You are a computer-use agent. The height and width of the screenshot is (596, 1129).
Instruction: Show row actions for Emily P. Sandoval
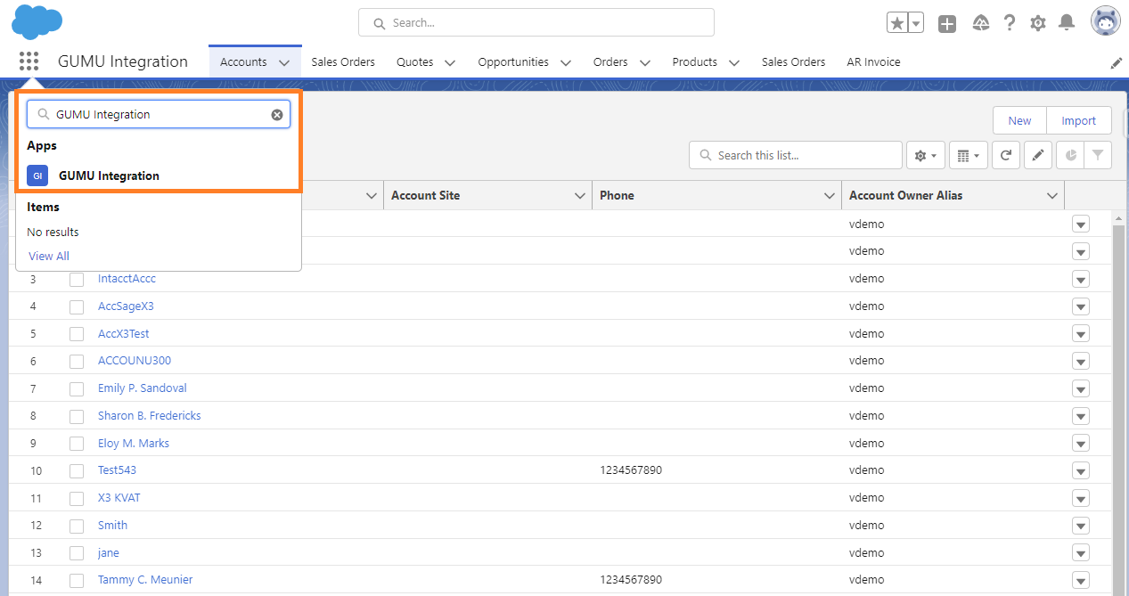(x=1081, y=388)
